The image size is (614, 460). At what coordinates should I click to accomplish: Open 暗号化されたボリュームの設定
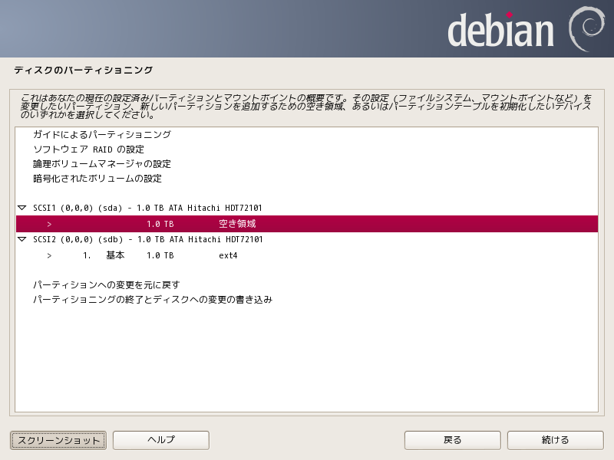97,179
